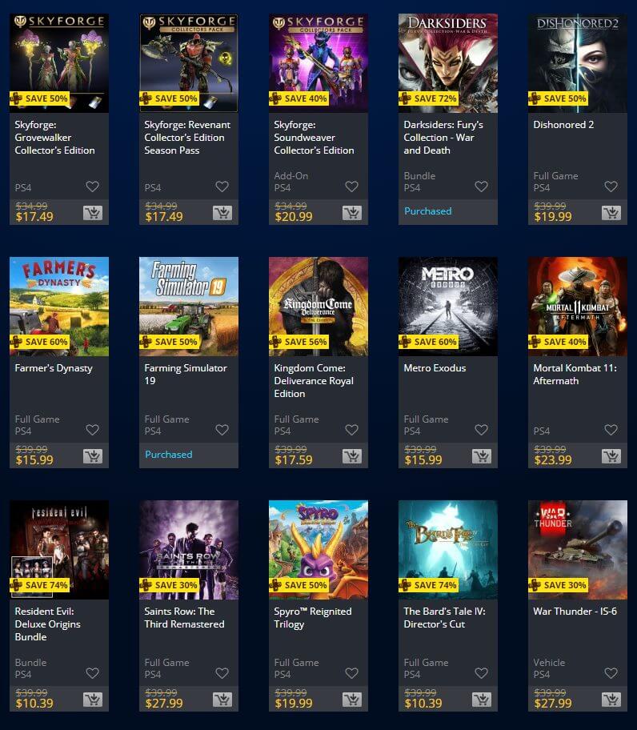
Task: Toggle wishlist heart for The Bard's Tale IV
Action: point(481,672)
